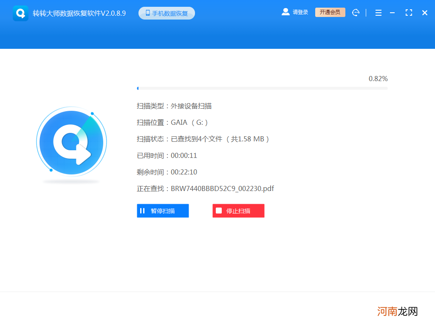Viewport: 435px width, 326px height.
Task: Click the customer service headset icon
Action: click(356, 13)
